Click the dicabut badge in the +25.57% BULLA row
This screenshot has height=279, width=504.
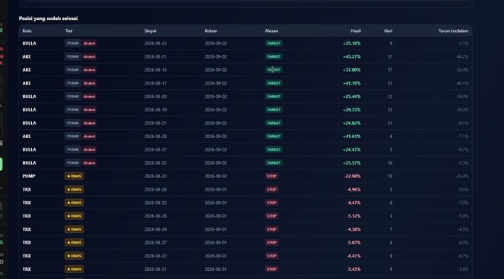90,163
